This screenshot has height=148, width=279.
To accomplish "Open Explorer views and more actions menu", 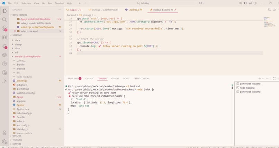I will tap(60, 10).
